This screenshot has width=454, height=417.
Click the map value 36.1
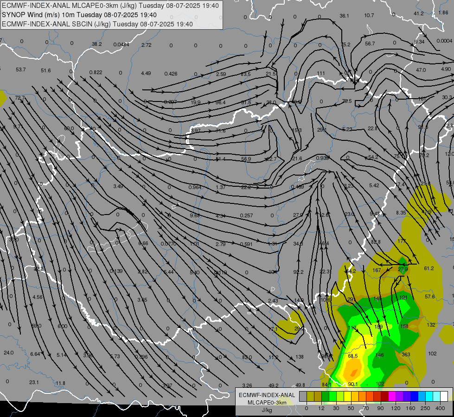pos(344,16)
